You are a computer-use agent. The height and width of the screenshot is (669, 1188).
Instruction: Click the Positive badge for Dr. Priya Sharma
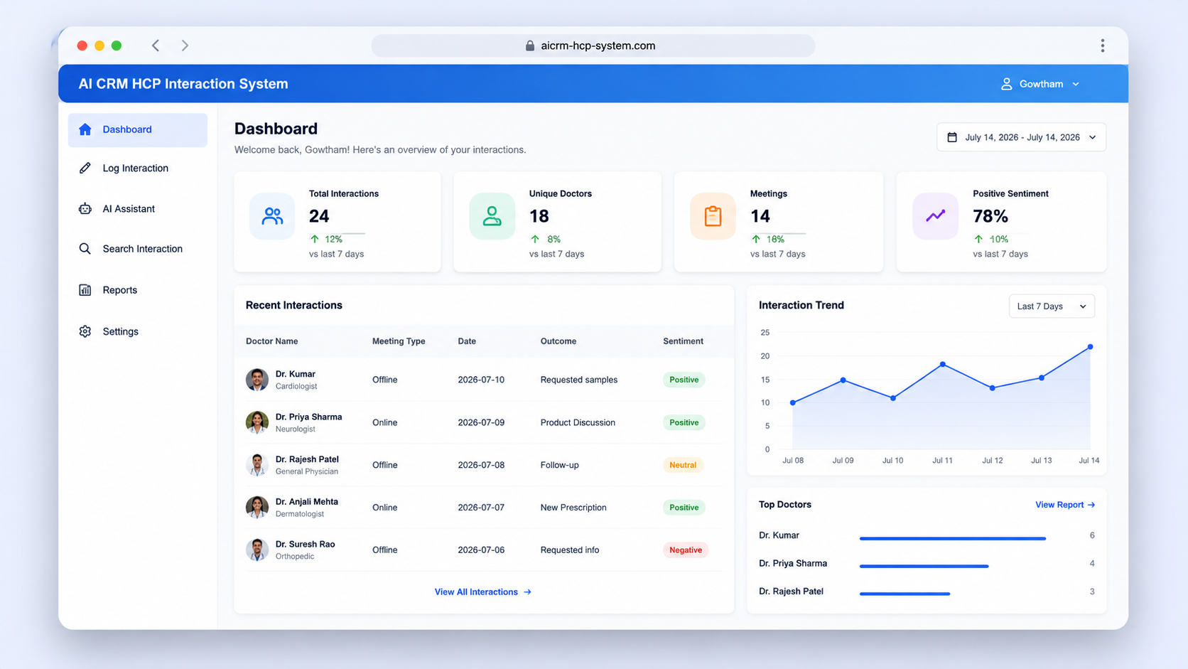point(684,422)
